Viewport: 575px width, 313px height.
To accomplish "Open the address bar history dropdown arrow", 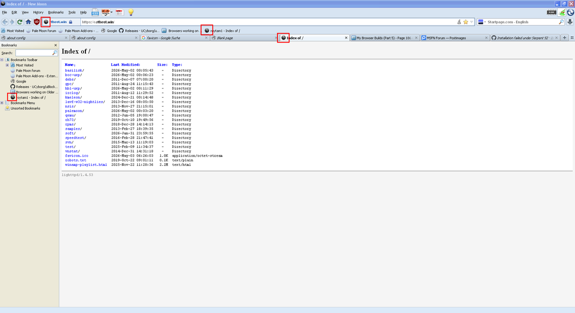I will (x=472, y=22).
